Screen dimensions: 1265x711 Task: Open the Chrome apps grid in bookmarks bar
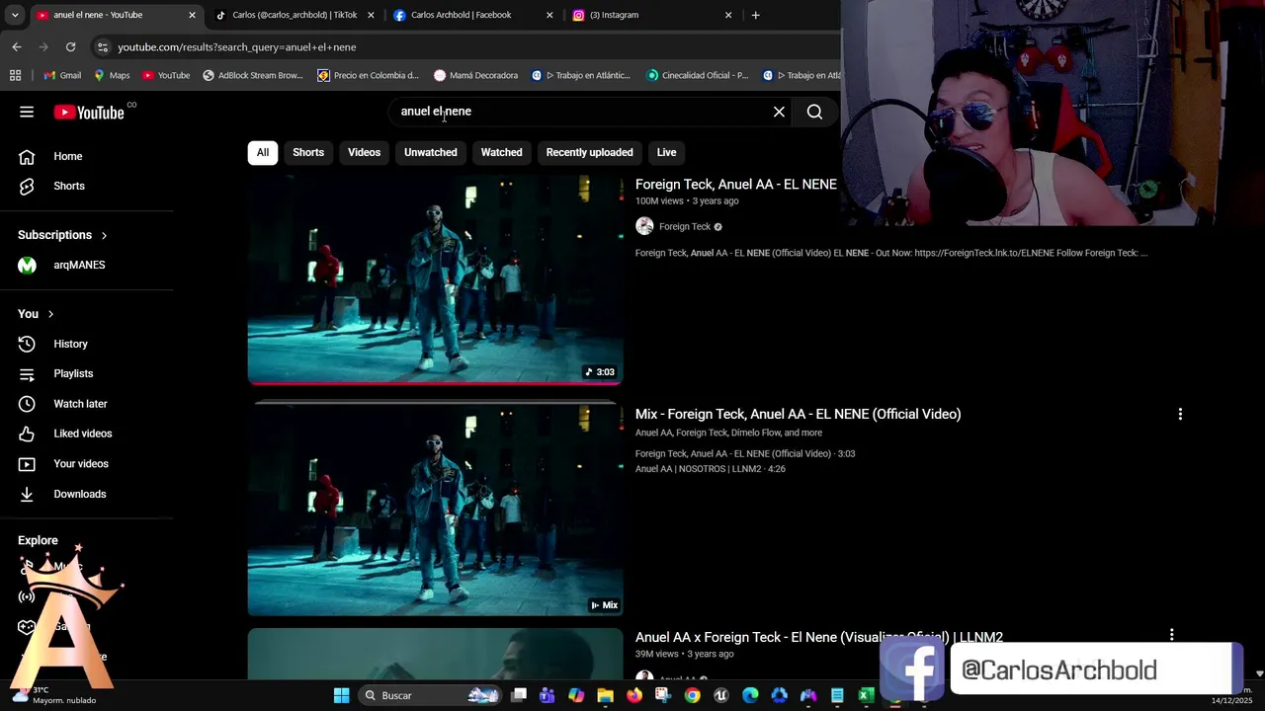coord(15,75)
